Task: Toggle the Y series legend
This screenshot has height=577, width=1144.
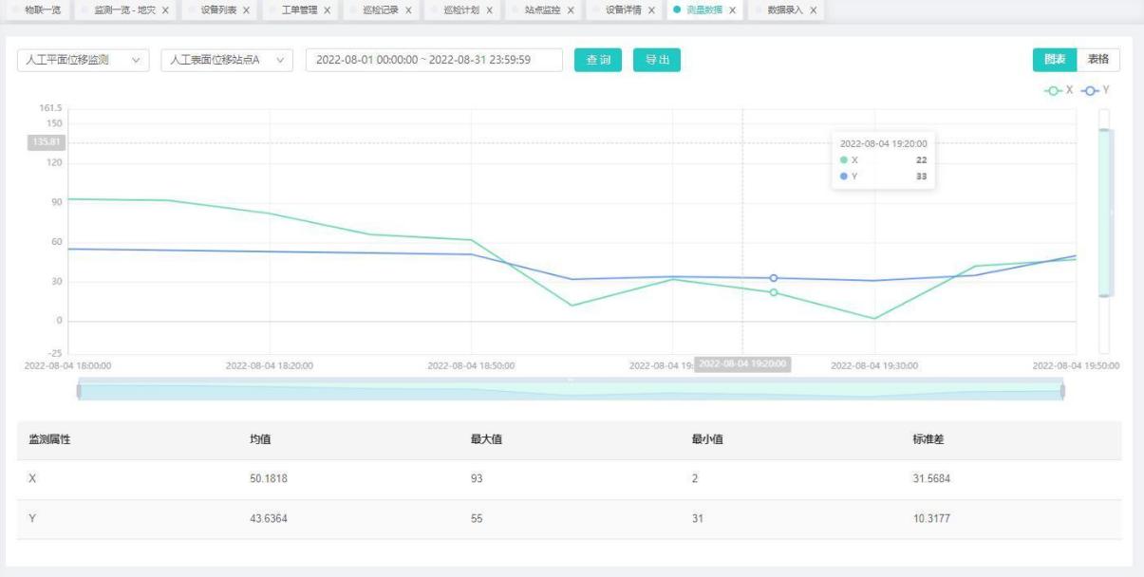Action: (1097, 89)
